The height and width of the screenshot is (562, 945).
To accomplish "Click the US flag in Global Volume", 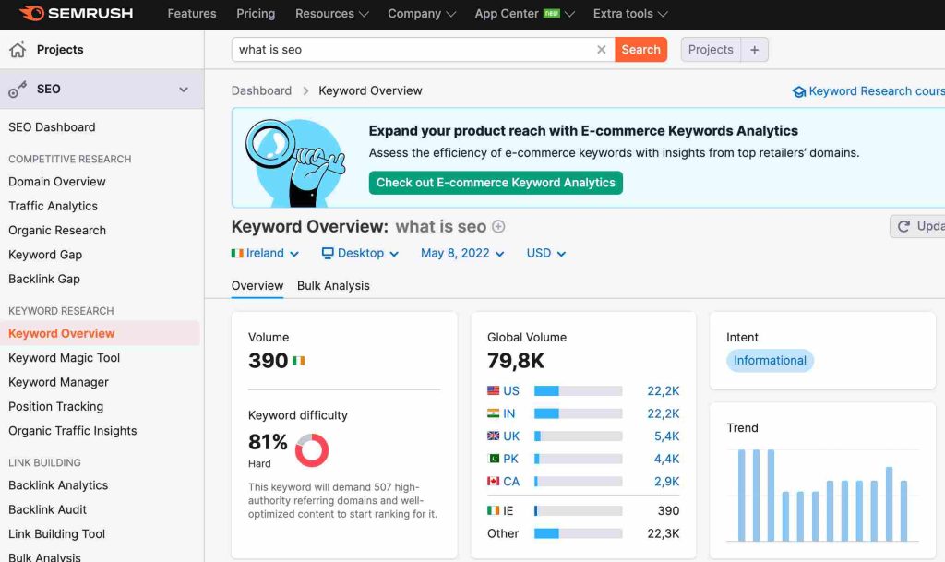I will click(x=494, y=390).
